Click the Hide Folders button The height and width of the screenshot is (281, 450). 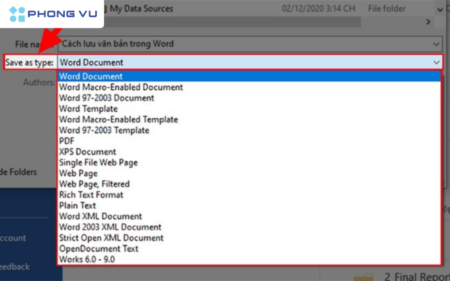click(x=18, y=172)
